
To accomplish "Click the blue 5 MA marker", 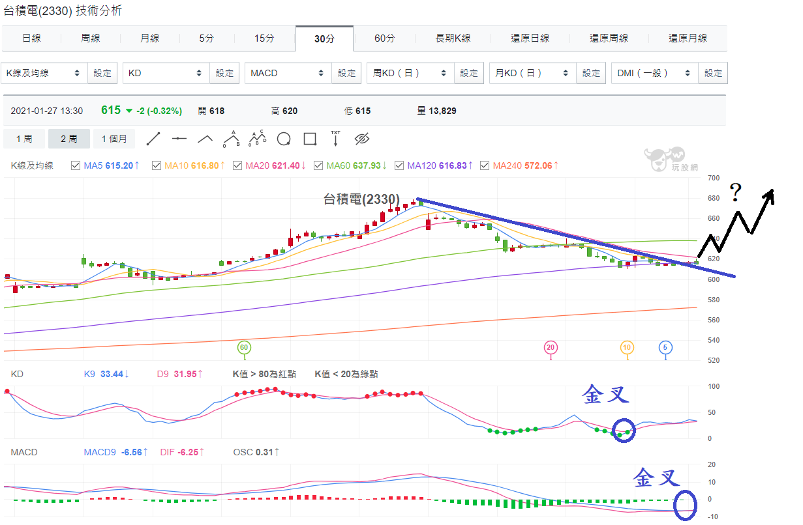I will click(x=665, y=347).
